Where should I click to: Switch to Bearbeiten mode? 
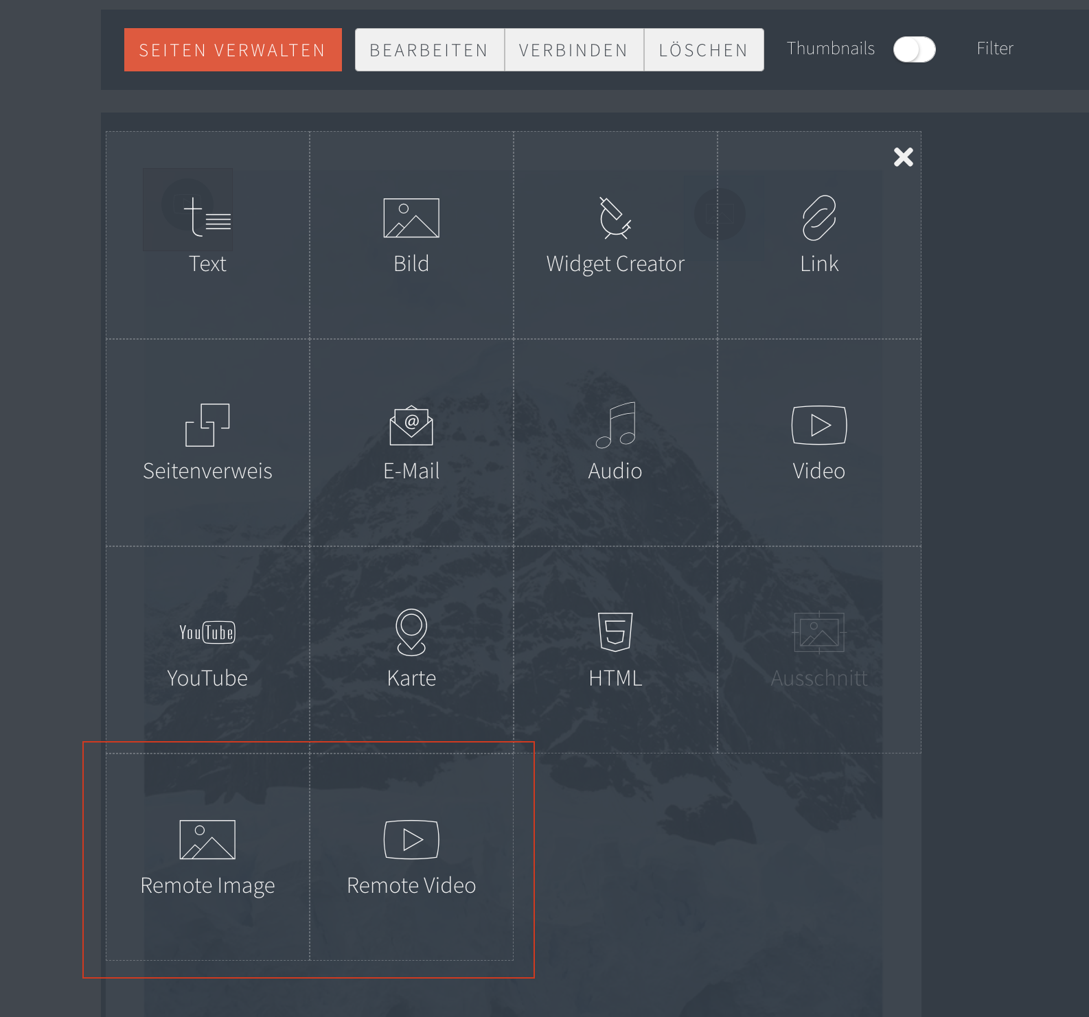tap(430, 49)
